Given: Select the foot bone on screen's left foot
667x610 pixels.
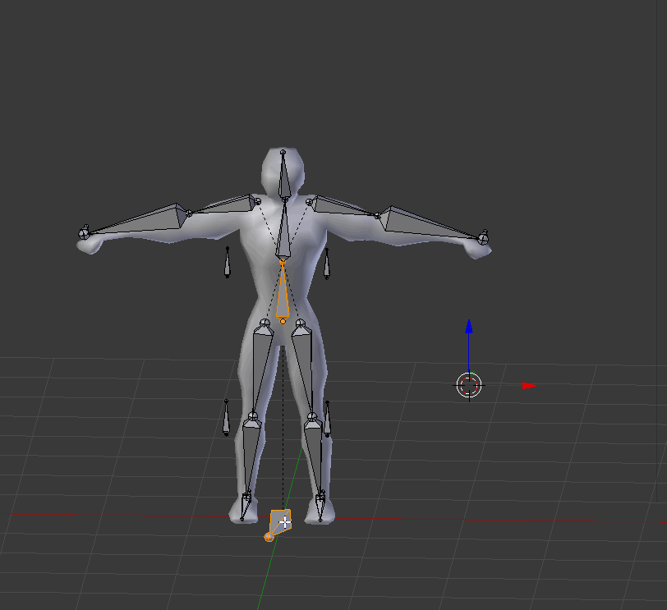Looking at the screenshot, I should pyautogui.click(x=246, y=506).
